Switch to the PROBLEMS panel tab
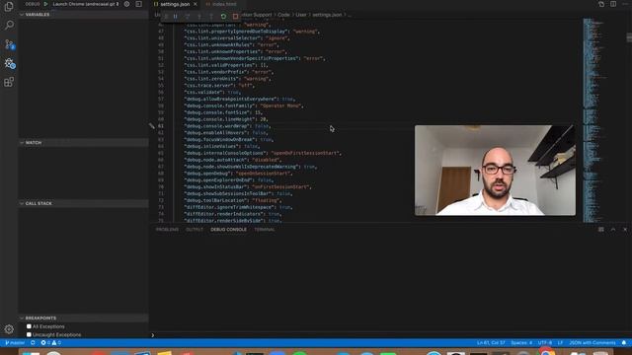The height and width of the screenshot is (355, 632). [x=167, y=230]
